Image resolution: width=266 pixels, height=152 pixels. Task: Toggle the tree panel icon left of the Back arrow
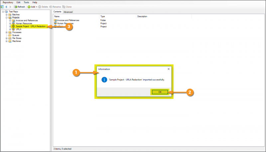(2, 7)
